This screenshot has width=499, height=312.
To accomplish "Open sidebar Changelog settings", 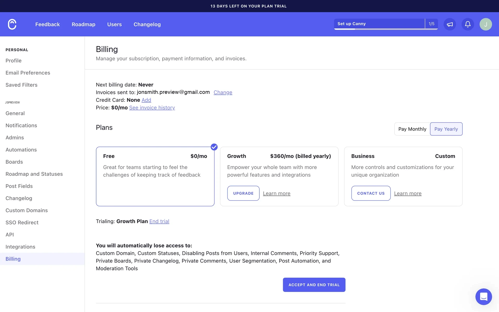I will coord(19,198).
